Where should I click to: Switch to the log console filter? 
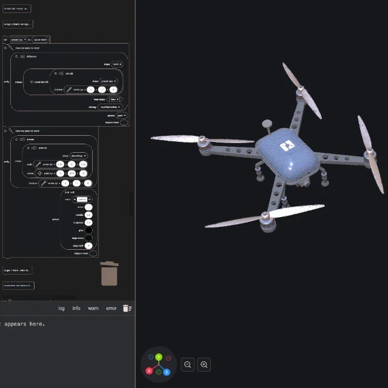(x=61, y=309)
